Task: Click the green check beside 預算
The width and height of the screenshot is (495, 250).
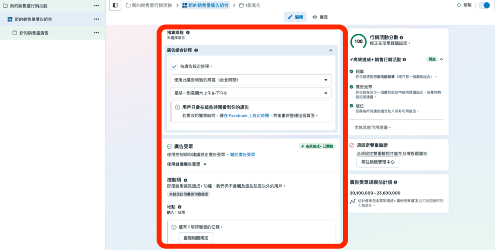Action: tap(351, 71)
